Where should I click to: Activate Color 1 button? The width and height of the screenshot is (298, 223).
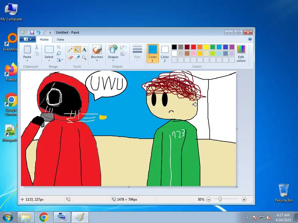pyautogui.click(x=152, y=53)
